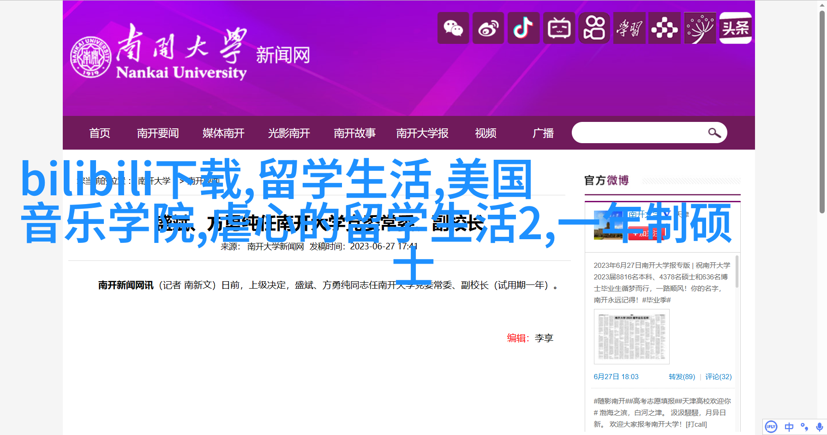Open the 光影南开 menu item
This screenshot has width=827, height=435.
pyautogui.click(x=289, y=133)
